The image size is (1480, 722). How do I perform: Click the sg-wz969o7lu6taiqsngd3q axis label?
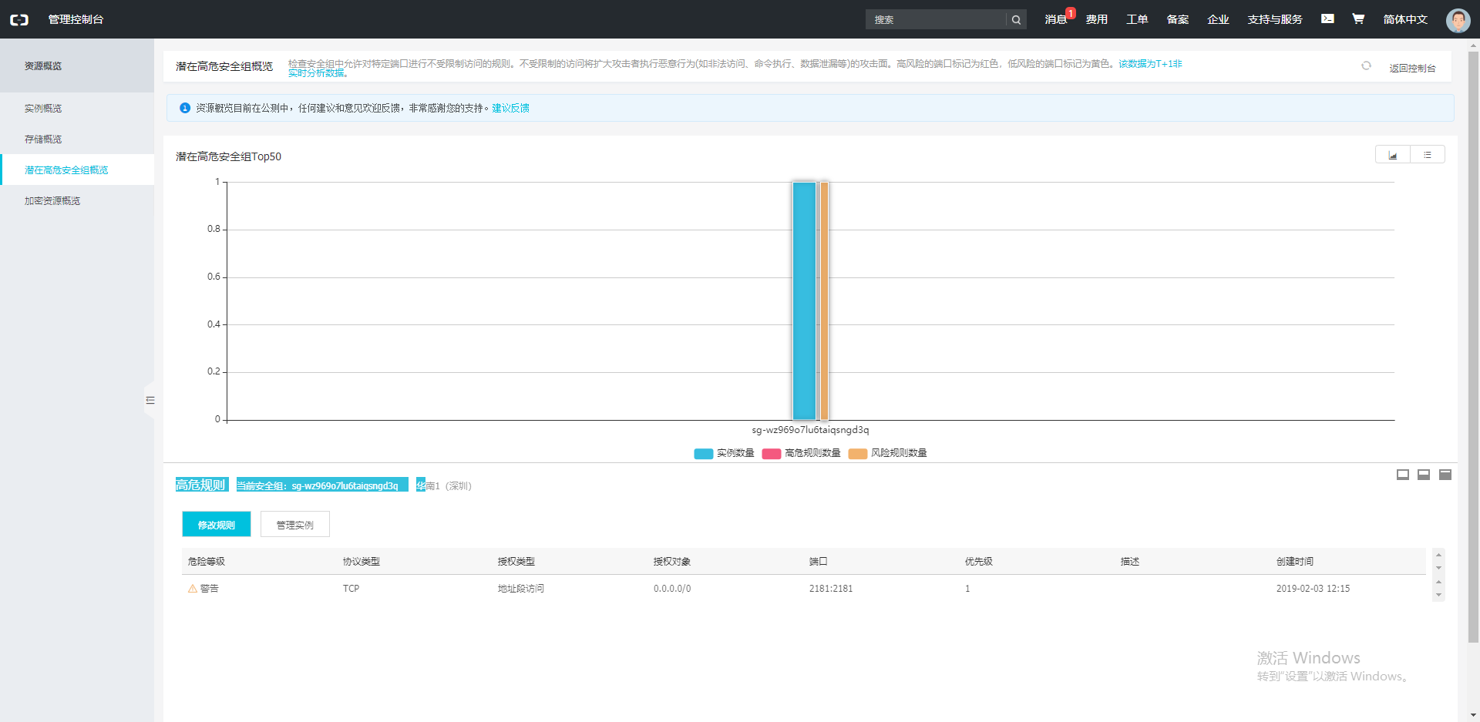click(810, 430)
